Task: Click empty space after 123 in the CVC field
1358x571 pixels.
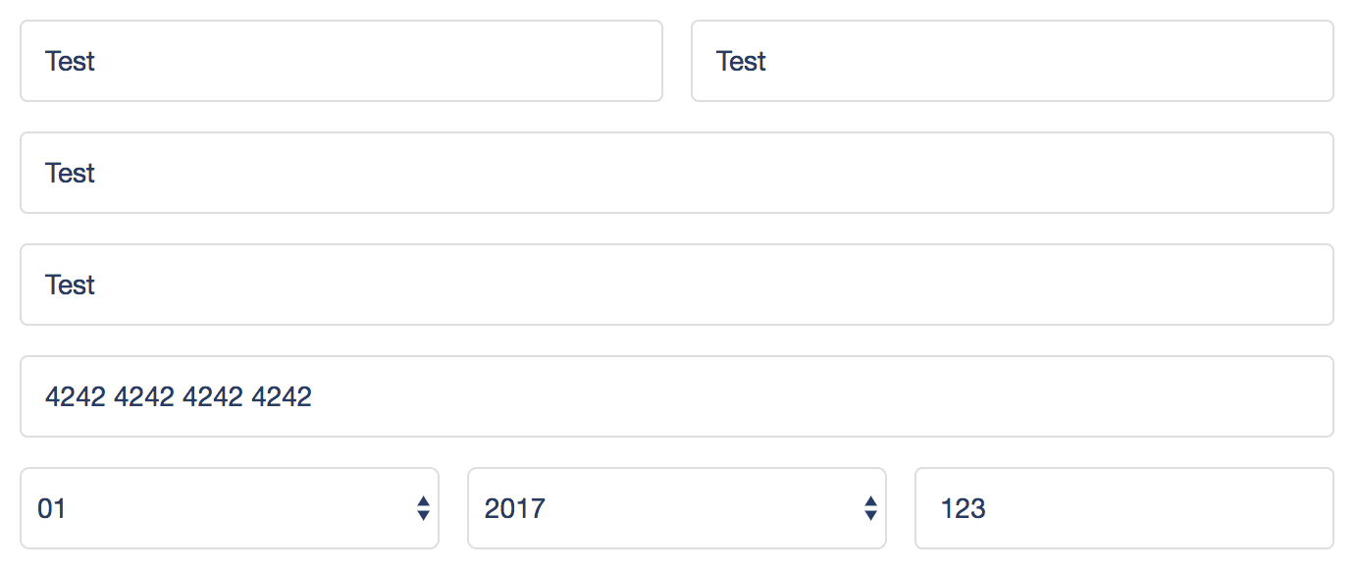Action: click(x=1158, y=508)
